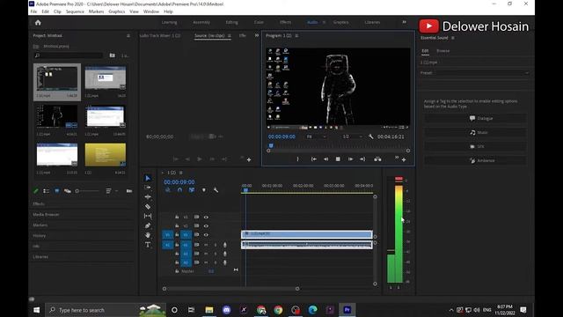Mute audio track A1

point(206,245)
